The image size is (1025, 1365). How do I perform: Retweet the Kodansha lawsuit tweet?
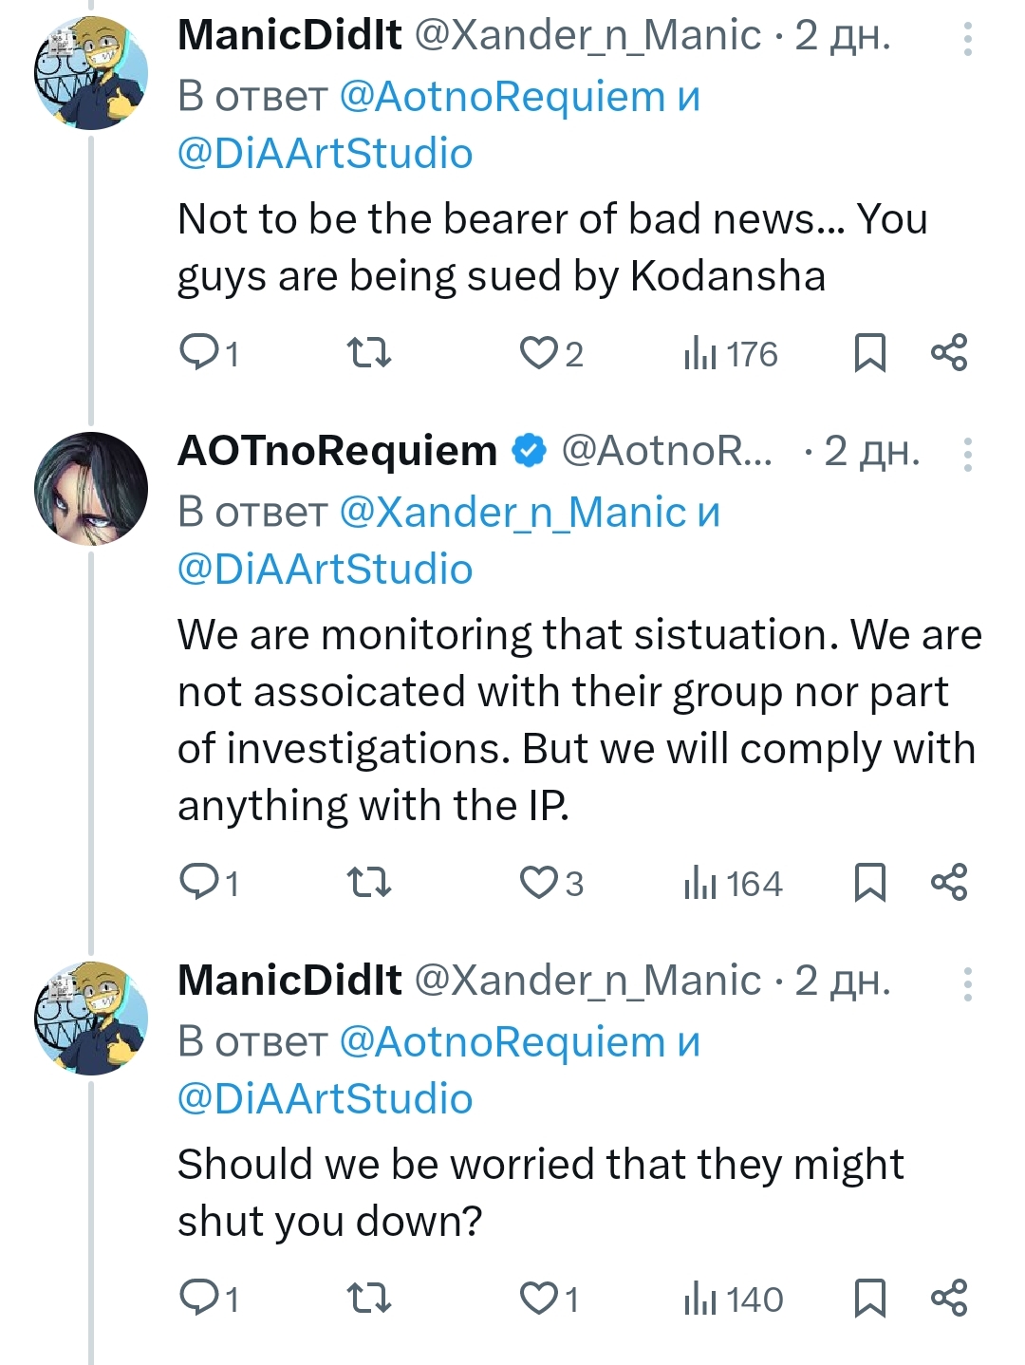click(x=368, y=353)
